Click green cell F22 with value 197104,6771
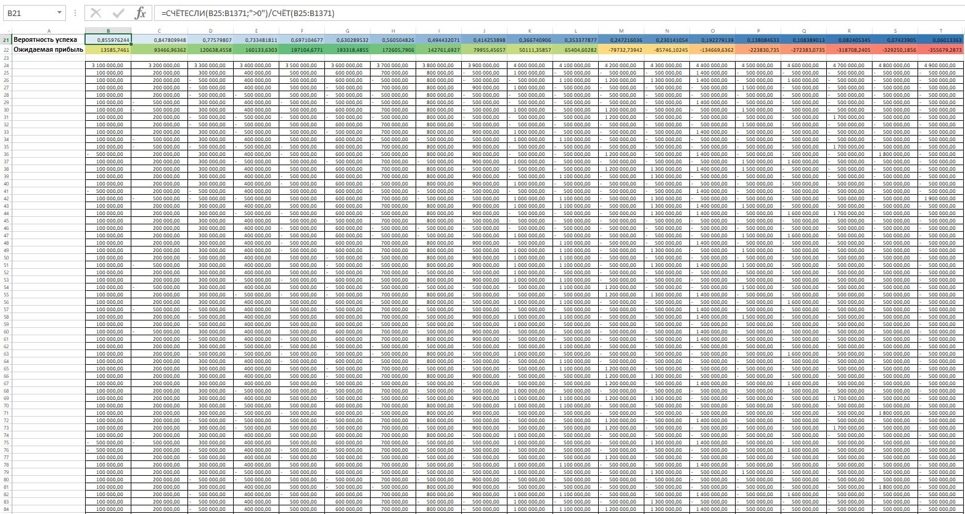The width and height of the screenshot is (965, 514). click(302, 49)
